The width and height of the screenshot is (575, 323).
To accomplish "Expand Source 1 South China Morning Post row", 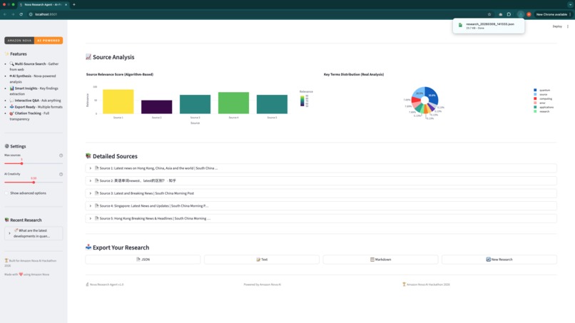I will [x=321, y=168].
